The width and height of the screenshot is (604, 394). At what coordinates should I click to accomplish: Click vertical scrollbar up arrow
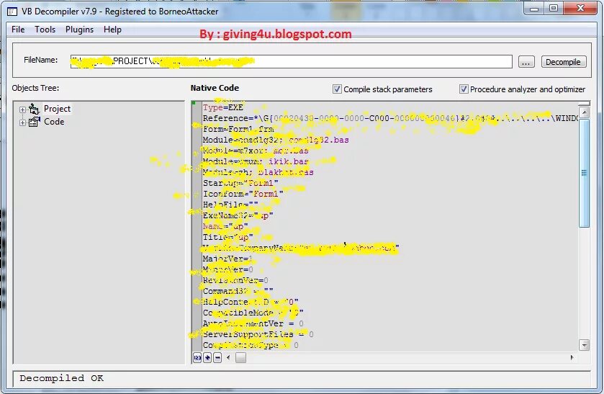[585, 112]
